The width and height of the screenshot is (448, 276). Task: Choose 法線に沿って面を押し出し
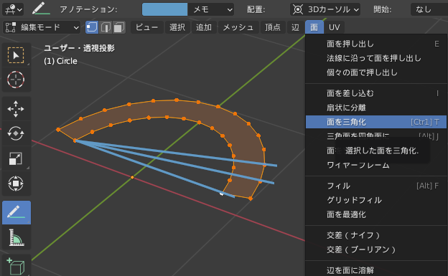coord(376,58)
